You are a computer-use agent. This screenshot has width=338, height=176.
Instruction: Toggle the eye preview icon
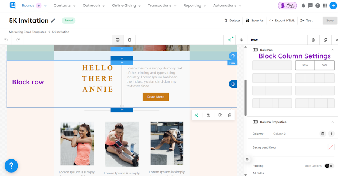(241, 40)
